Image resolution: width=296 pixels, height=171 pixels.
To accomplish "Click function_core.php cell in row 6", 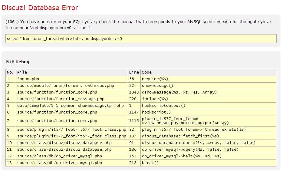I will pyautogui.click(x=72, y=112).
